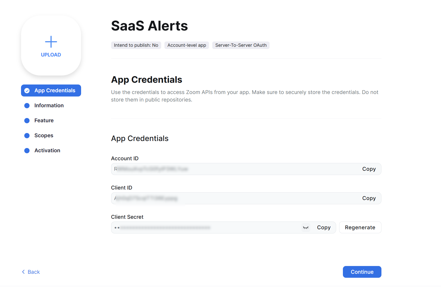Regenerate the Client Secret
Image resolution: width=441 pixels, height=291 pixels.
[x=360, y=227]
